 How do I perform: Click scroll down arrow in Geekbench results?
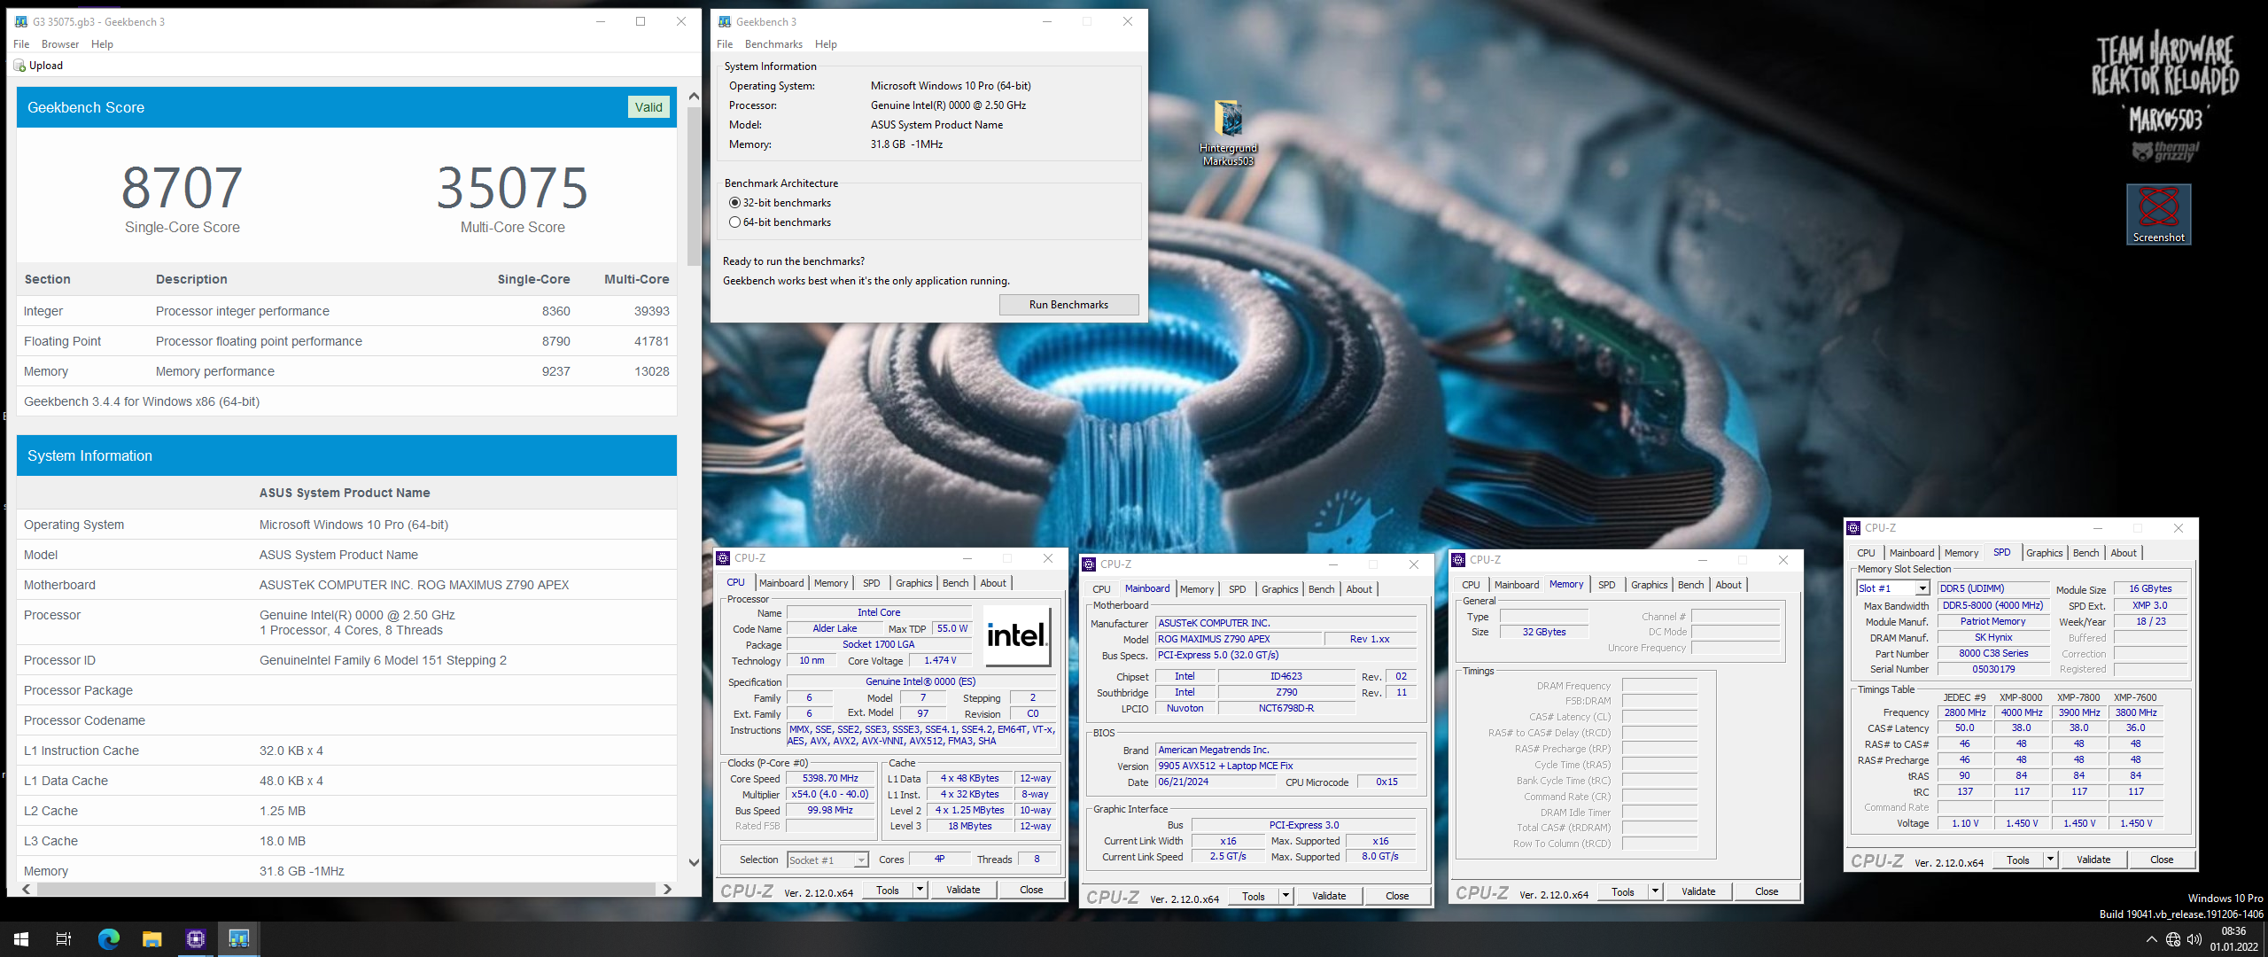694,863
